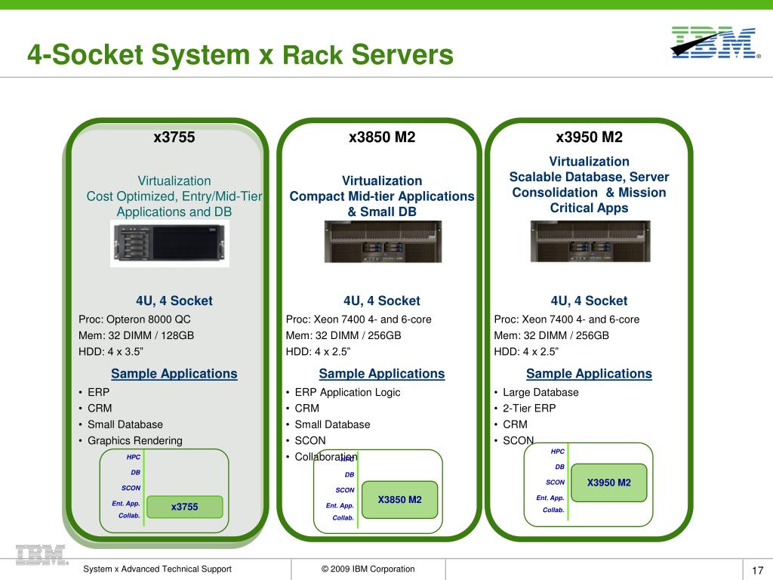The height and width of the screenshot is (580, 773).
Task: Open 'Sample Applications' link in x3755 card
Action: 174,374
